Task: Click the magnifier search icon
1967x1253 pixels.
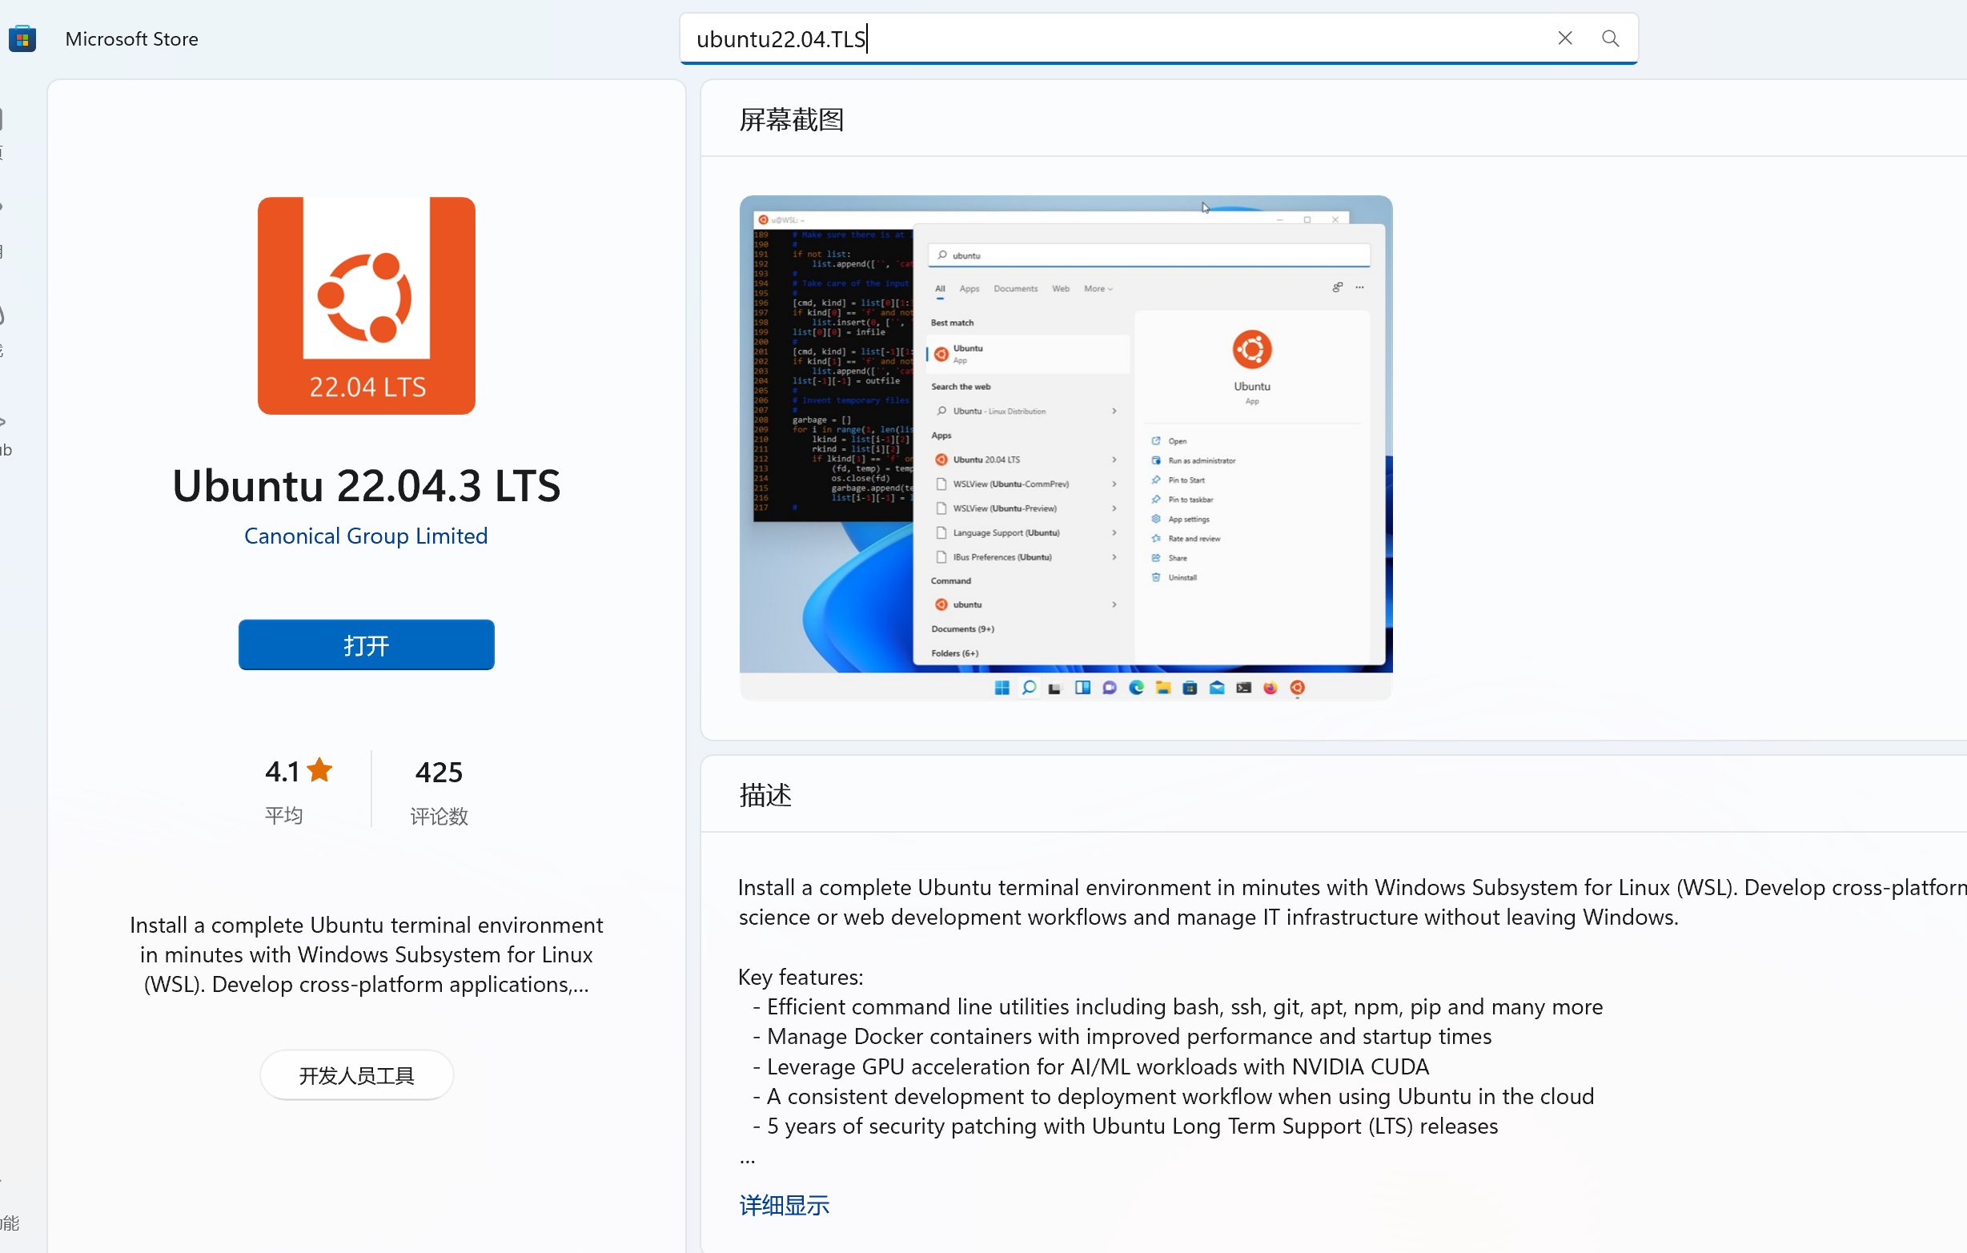Action: pos(1610,38)
